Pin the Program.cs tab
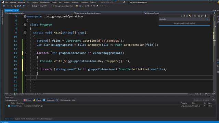Screen dimensions: 219x123 tap(15, 10)
